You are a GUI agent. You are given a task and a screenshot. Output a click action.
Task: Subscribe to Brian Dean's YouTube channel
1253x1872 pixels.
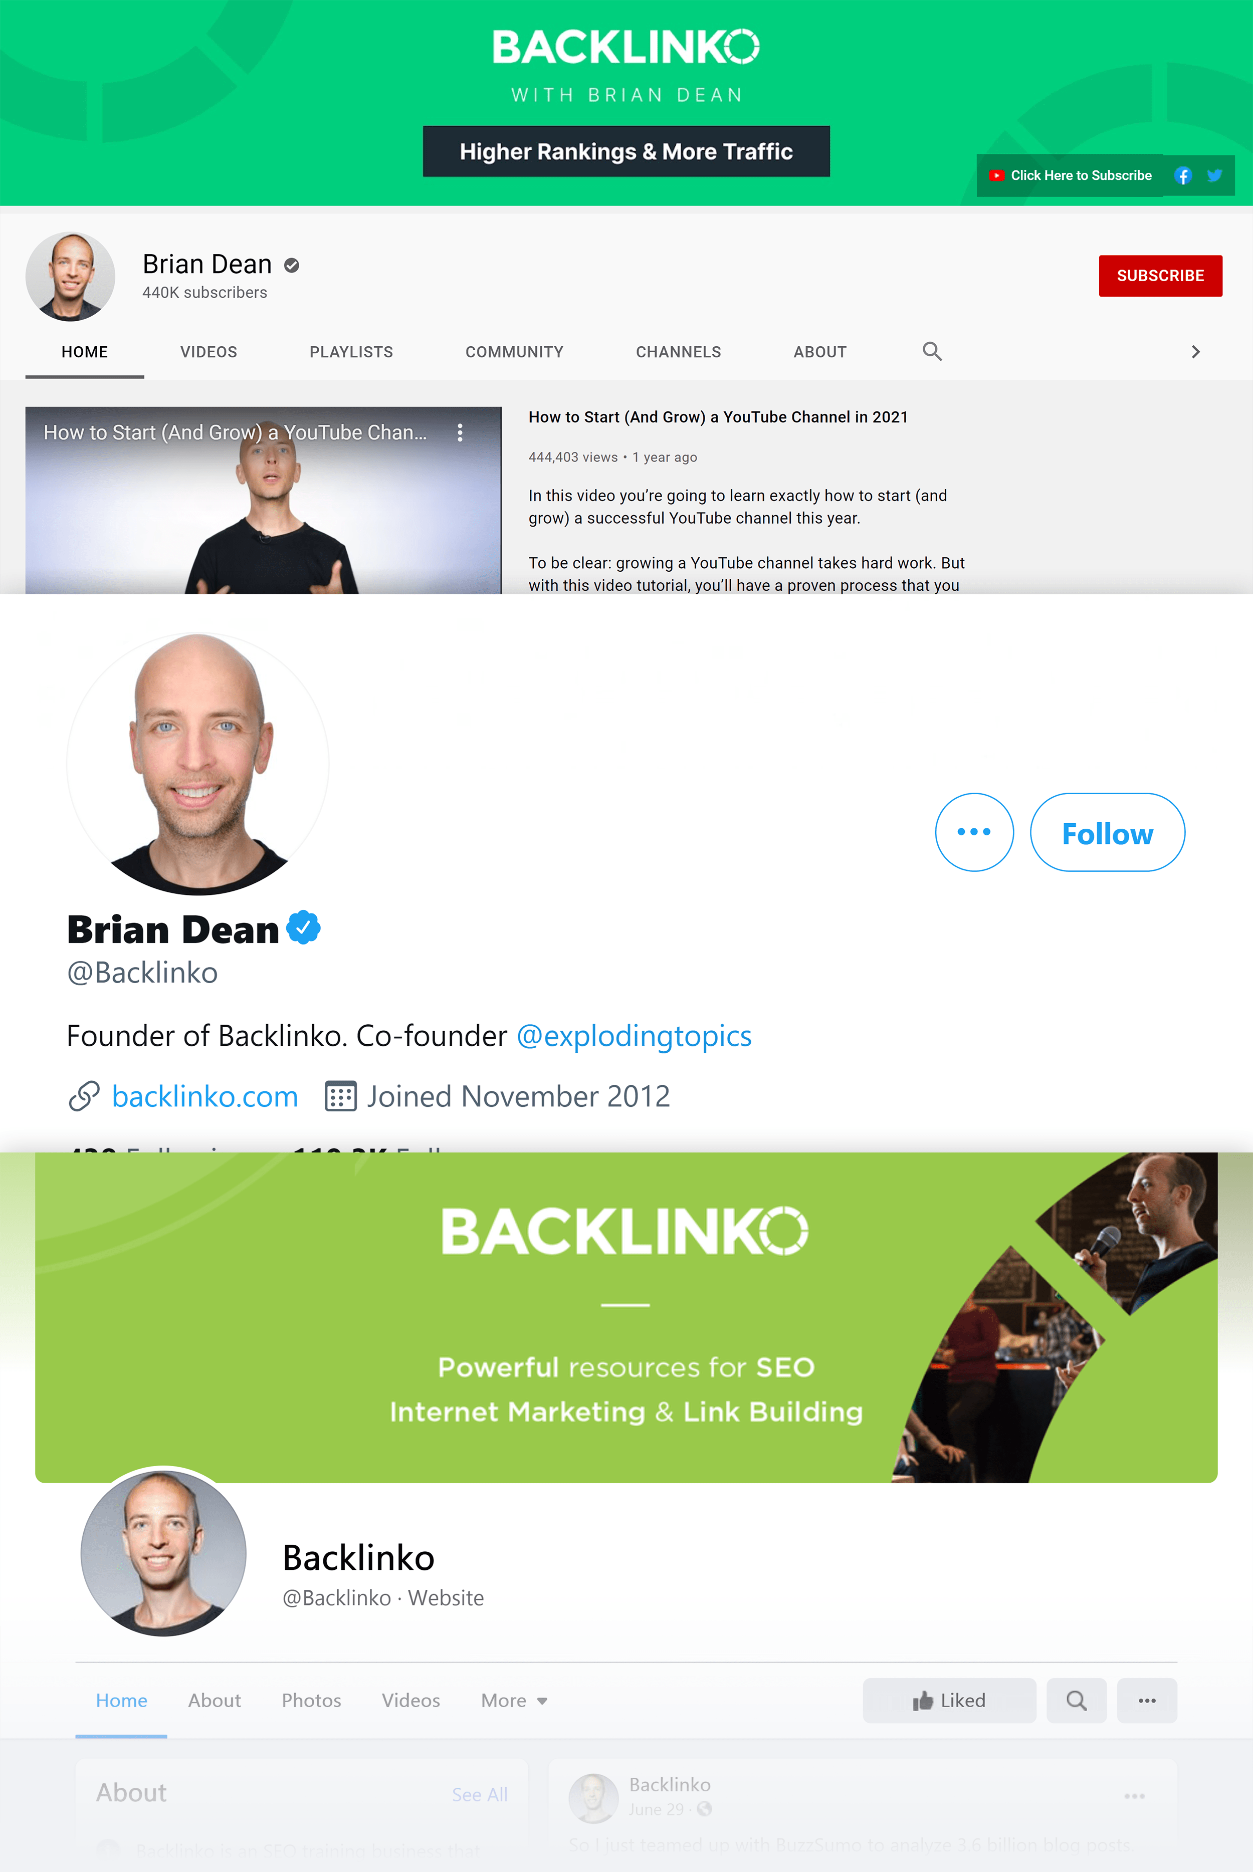pyautogui.click(x=1160, y=276)
